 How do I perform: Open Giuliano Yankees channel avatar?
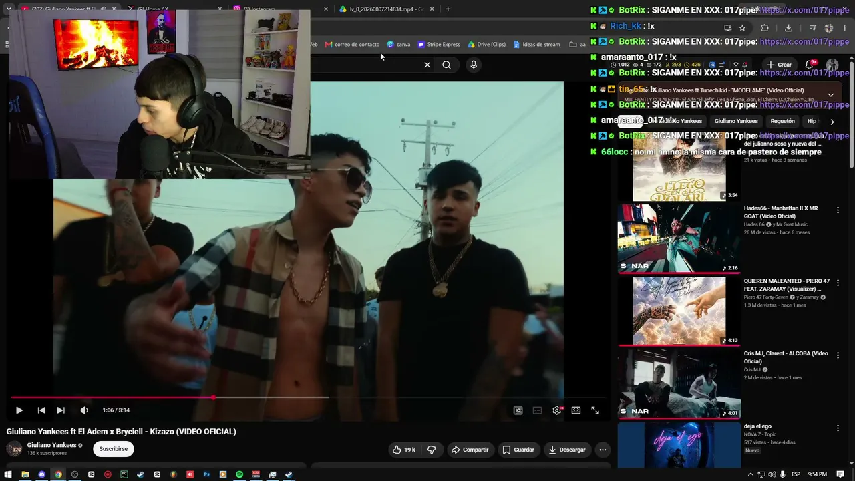(x=14, y=449)
